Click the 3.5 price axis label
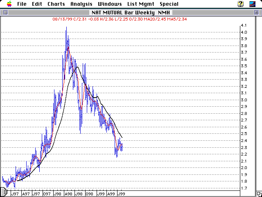Image resolution: width=262 pixels, height=197 pixels. [x=244, y=66]
